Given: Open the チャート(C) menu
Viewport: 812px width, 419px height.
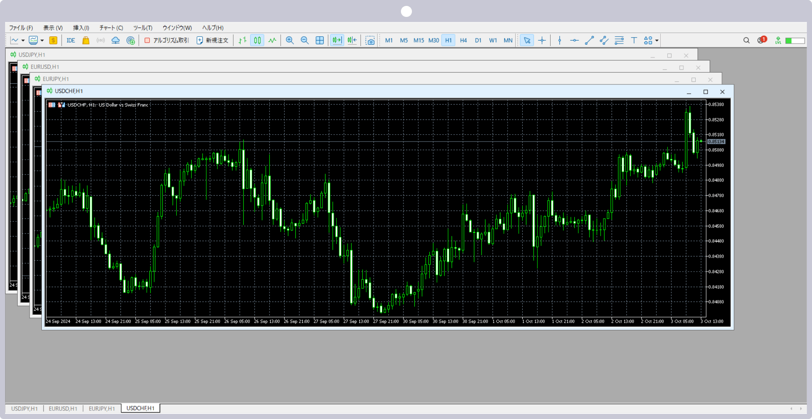Looking at the screenshot, I should (111, 28).
